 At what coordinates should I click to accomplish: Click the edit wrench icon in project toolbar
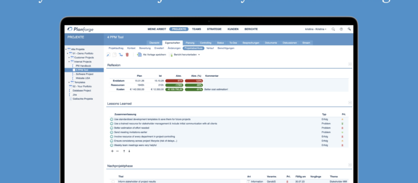point(108,54)
